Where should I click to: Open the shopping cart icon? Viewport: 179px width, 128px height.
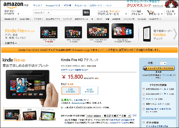[150, 13]
